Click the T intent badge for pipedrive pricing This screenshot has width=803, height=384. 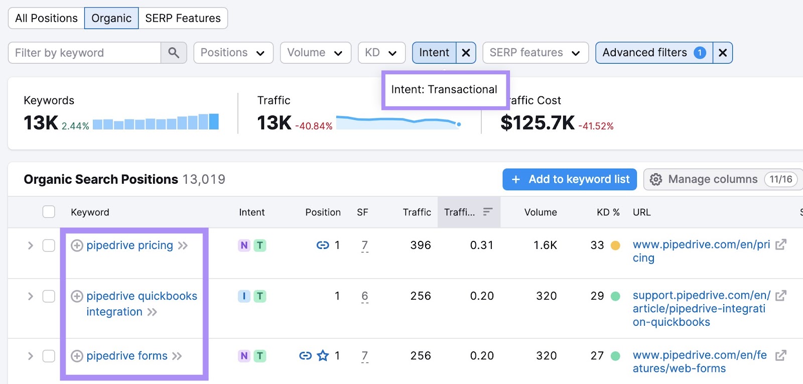tap(260, 245)
